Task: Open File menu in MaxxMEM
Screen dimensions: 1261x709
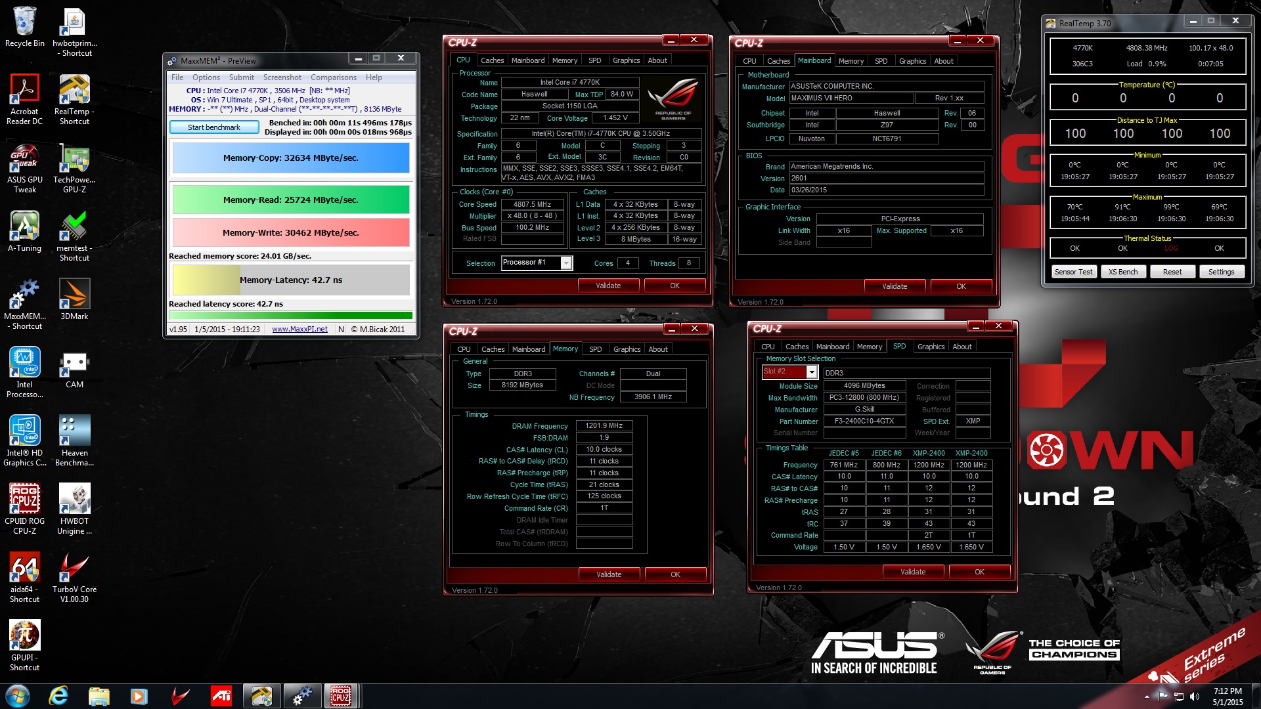Action: coord(177,77)
